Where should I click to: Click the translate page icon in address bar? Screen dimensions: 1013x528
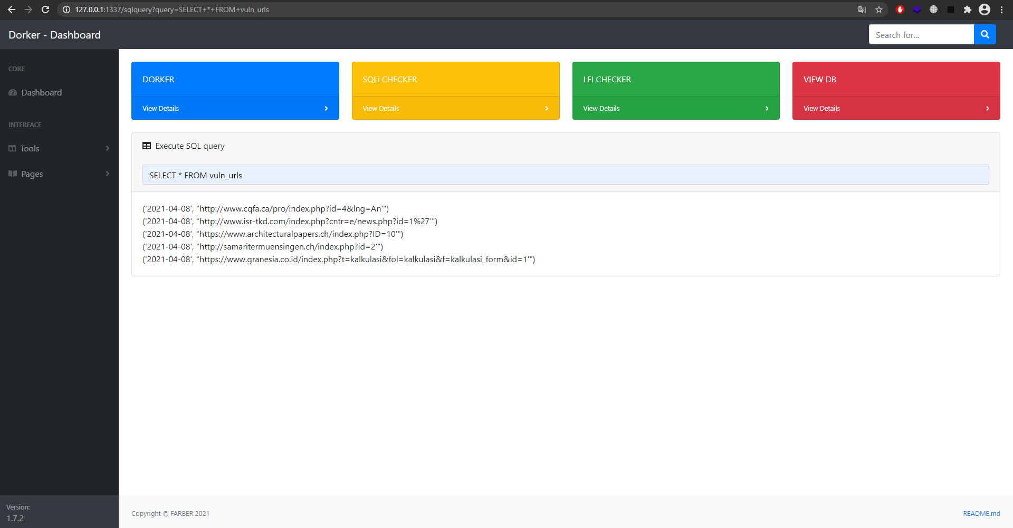[862, 9]
